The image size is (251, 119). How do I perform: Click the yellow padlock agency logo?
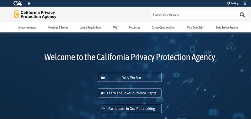tap(16, 14)
